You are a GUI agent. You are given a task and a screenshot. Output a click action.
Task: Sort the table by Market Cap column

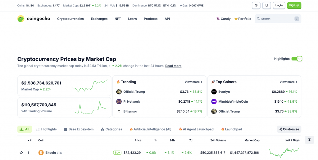tap(252, 140)
